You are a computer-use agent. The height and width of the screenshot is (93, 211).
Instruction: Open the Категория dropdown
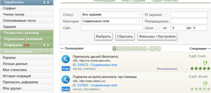click(x=112, y=21)
